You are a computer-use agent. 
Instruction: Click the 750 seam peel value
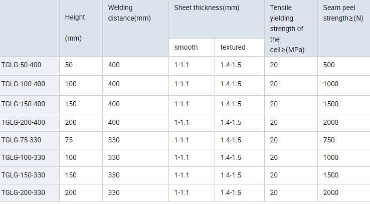tap(329, 140)
